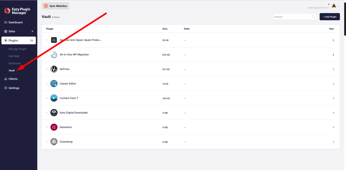
Task: Click the Plugin column header
Action: [x=50, y=29]
